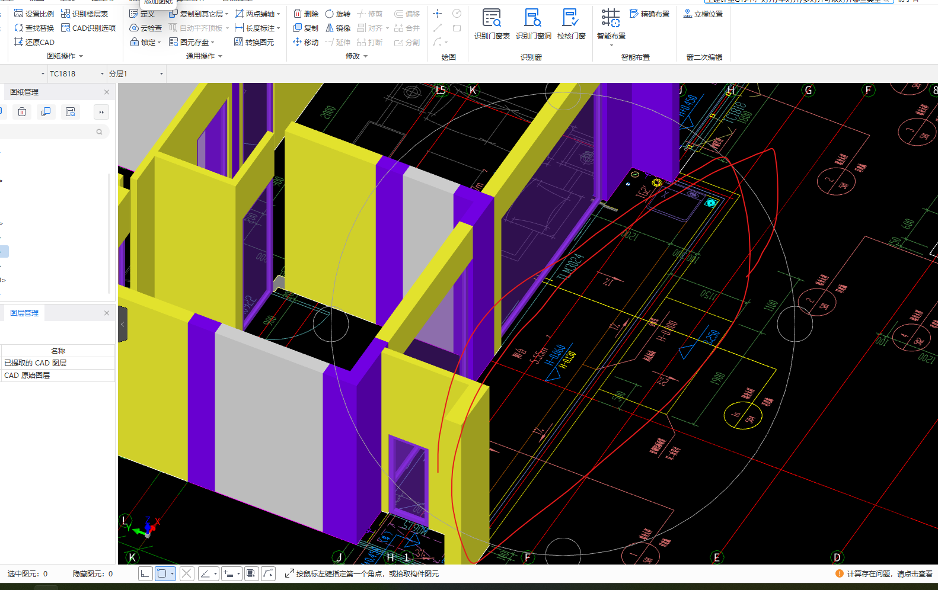Viewport: 938px width, 590px height.
Task: Toggle polyline pick button in status bar
Action: pos(269,573)
